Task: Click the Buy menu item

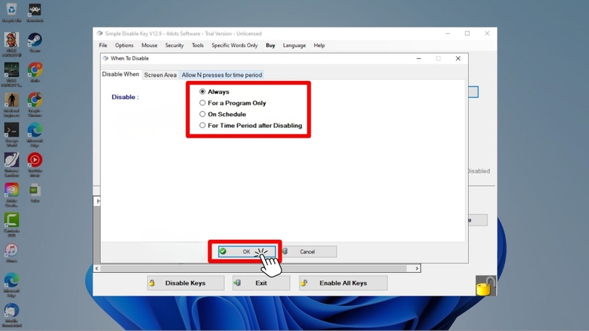Action: click(x=270, y=46)
